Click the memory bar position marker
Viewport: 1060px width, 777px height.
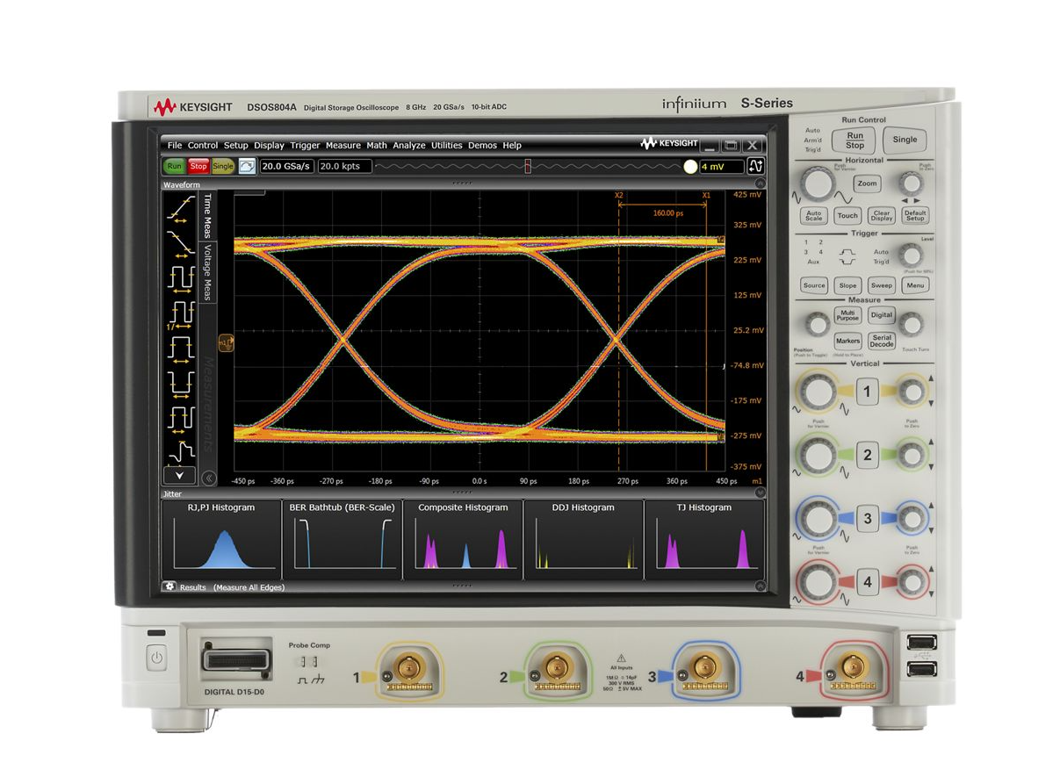[x=527, y=166]
